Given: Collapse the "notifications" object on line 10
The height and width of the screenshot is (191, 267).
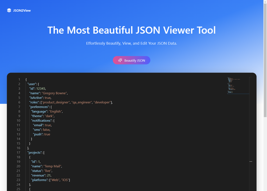Looking at the screenshot, I should click(x=23, y=121).
